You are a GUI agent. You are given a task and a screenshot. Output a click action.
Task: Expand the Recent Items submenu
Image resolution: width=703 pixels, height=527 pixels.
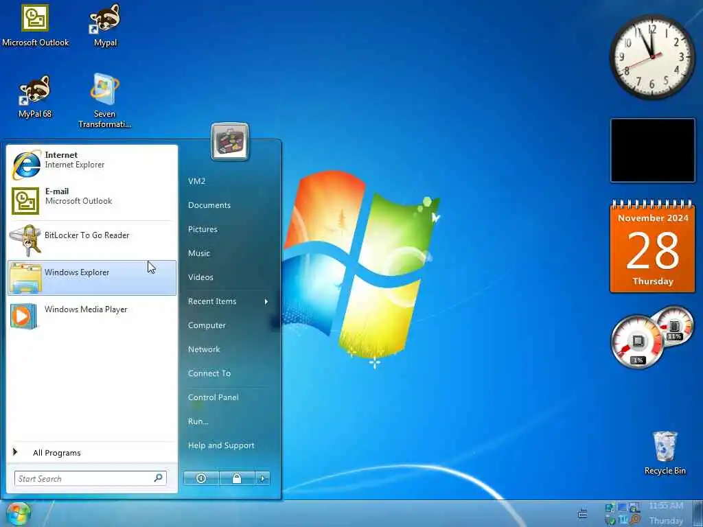229,302
